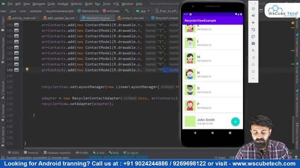Image resolution: width=300 pixels, height=168 pixels.
Task: Tap the phone's home navigation button
Action: coord(212,133)
